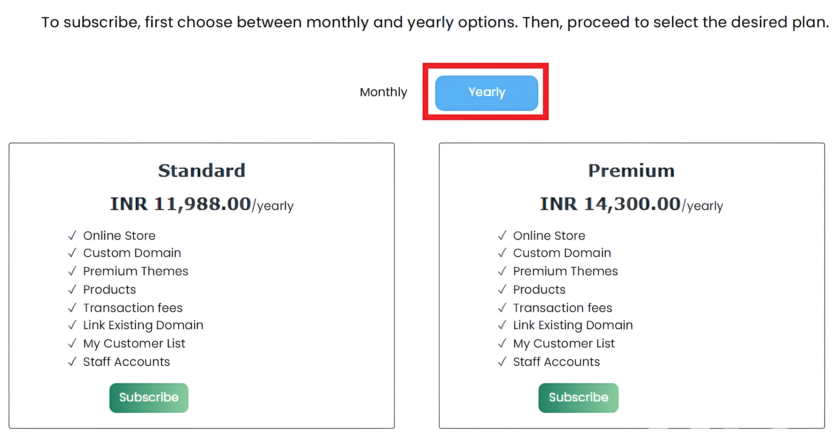This screenshot has width=834, height=439.
Task: Click checkmark beside Premium plan's Transaction fees
Action: [502, 308]
